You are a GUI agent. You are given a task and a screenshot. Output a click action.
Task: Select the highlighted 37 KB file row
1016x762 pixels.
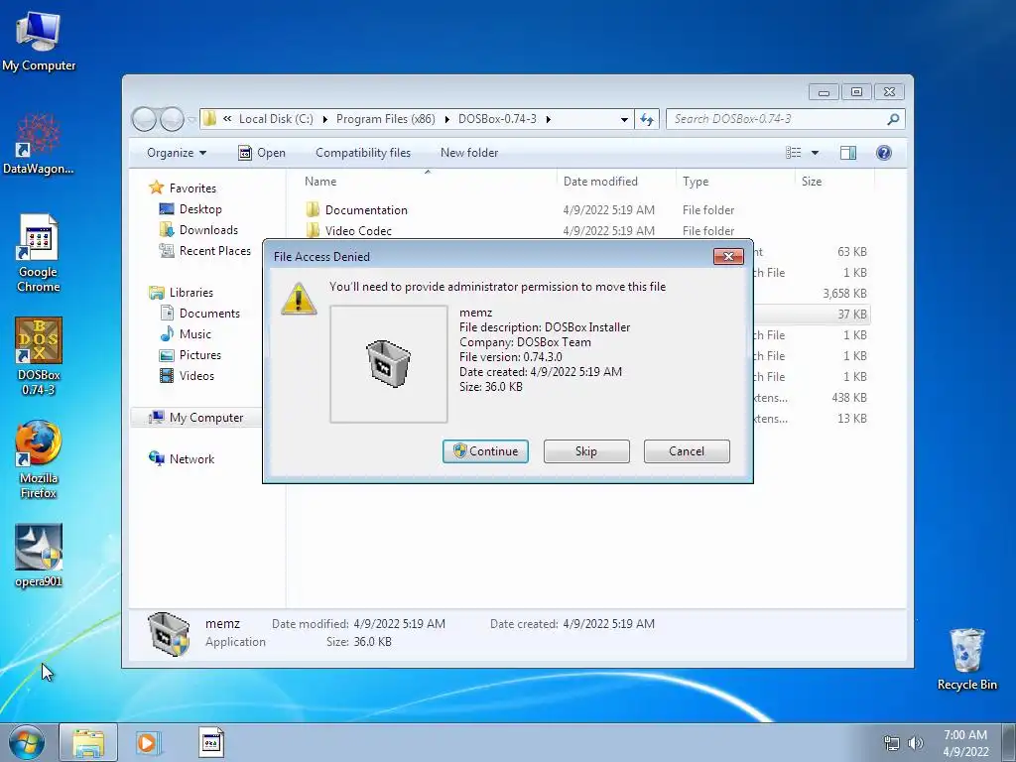(x=812, y=315)
